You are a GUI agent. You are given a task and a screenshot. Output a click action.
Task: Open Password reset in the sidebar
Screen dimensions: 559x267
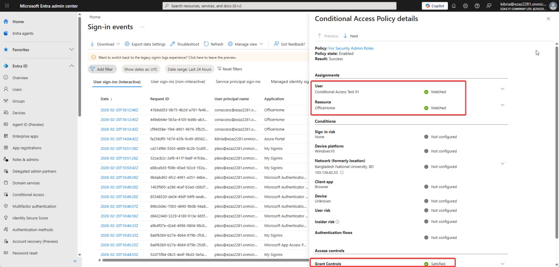(x=25, y=253)
